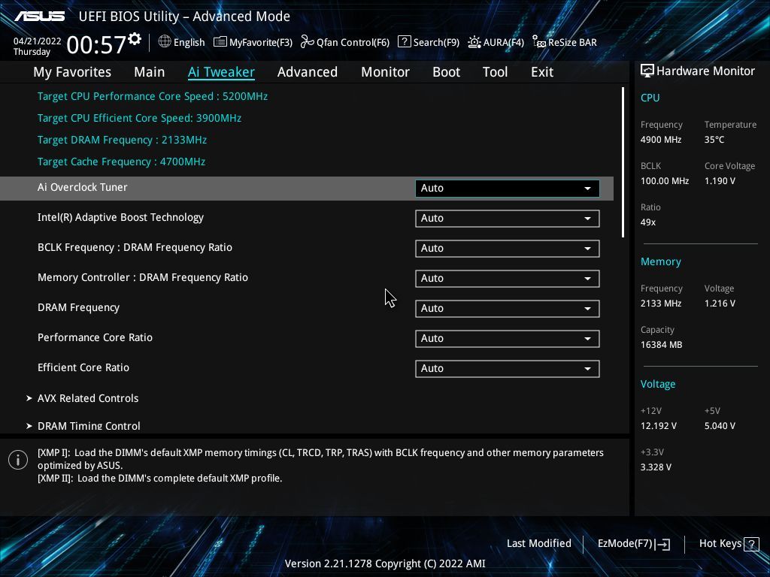The width and height of the screenshot is (770, 577).
Task: Open Intel(R) Adaptive Boost Technology dropdown
Action: point(508,219)
